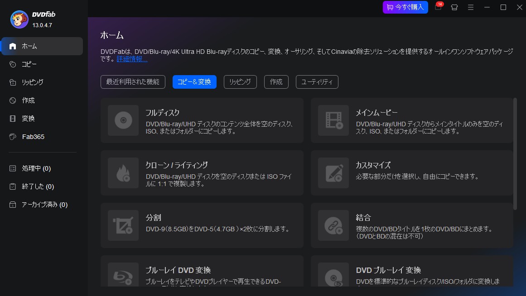Image resolution: width=526 pixels, height=296 pixels.
Task: Click the vertical scrollbar of the feature list
Action: [x=515, y=154]
